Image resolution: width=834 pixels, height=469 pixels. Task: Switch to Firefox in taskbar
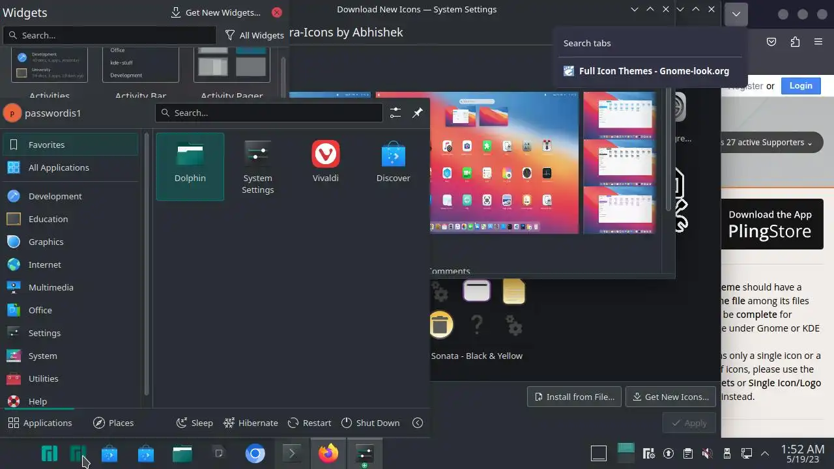[328, 453]
